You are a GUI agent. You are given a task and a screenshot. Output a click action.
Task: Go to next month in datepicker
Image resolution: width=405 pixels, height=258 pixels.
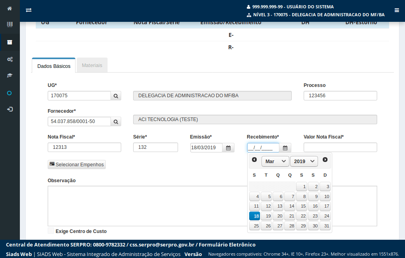(x=325, y=160)
